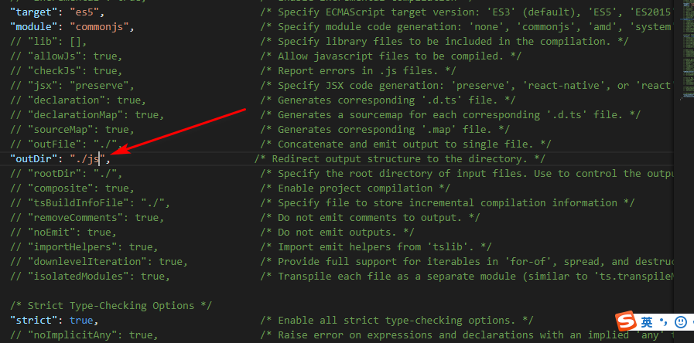Select the "commonjs" module value

100,26
